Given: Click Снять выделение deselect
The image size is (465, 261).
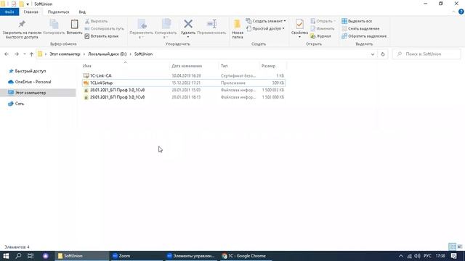Looking at the screenshot, I should pos(360,29).
